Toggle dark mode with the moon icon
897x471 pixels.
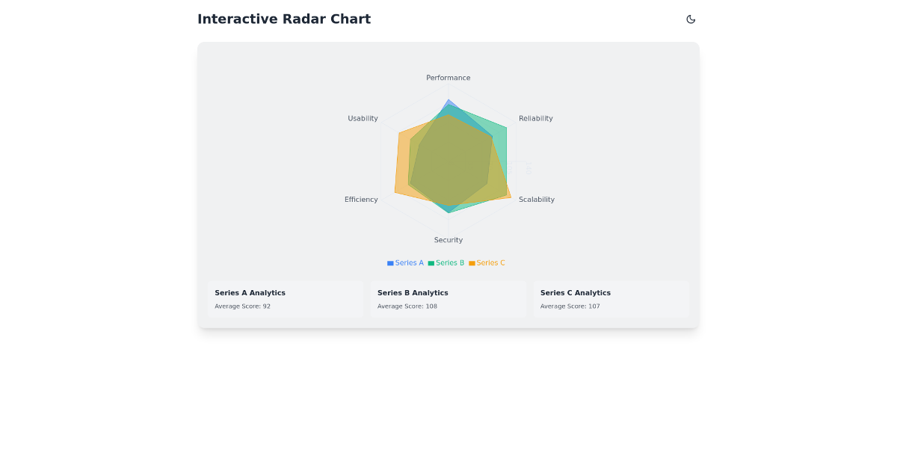pos(690,19)
